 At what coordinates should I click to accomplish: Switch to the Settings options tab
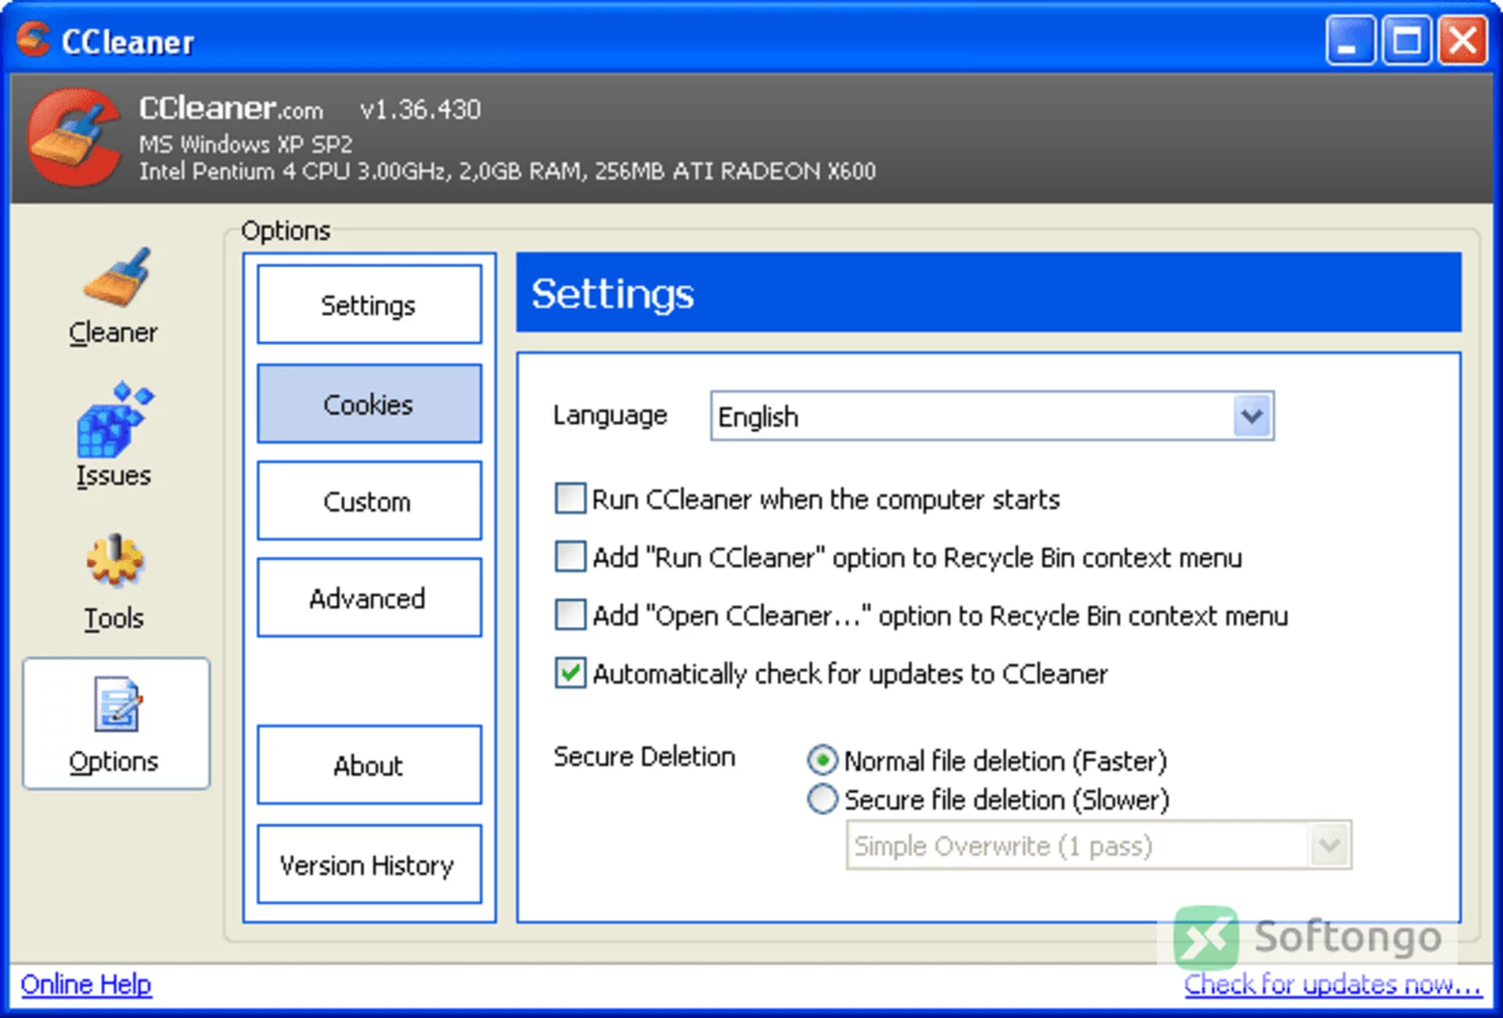[369, 304]
